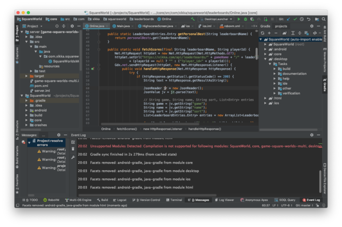This screenshot has height=227, width=342.
Task: Open Event Log button in bottom bar
Action: [x=311, y=200]
